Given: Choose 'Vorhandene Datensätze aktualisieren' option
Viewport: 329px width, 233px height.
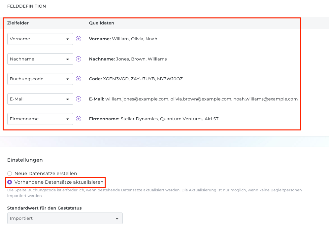Looking at the screenshot, I should [10, 182].
